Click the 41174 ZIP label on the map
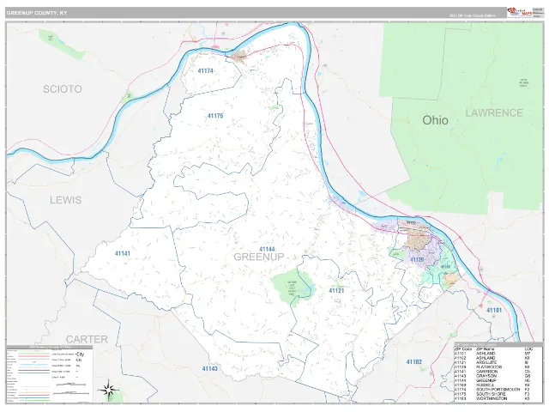549x412 pixels. point(206,70)
